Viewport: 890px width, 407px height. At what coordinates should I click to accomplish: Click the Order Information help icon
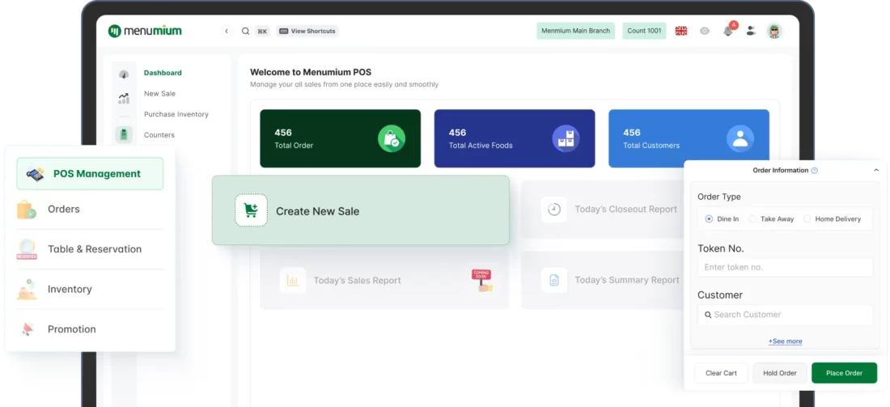click(815, 170)
